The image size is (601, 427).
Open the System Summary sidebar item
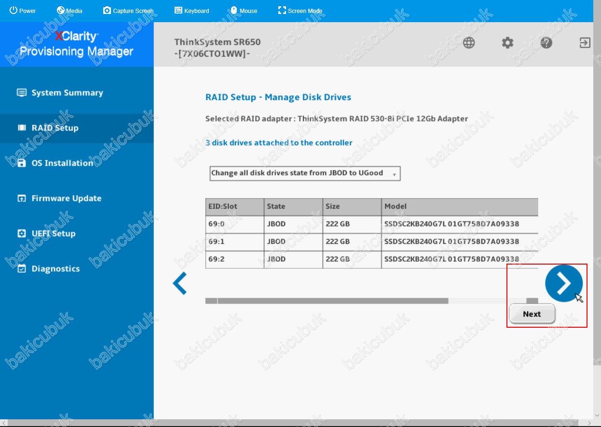(x=77, y=93)
